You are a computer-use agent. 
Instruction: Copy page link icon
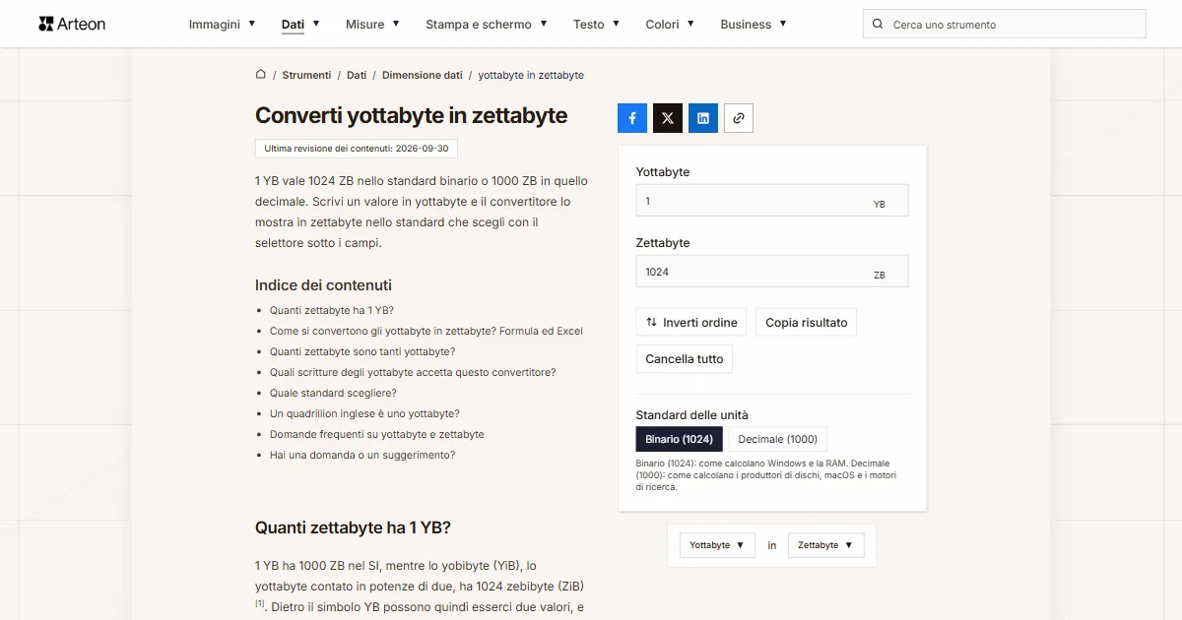(739, 118)
